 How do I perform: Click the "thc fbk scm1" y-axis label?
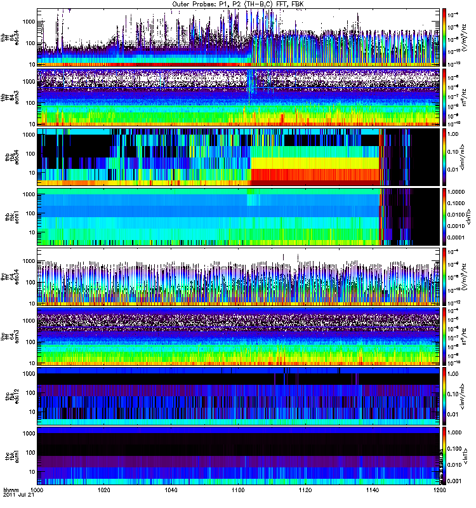tap(12, 456)
